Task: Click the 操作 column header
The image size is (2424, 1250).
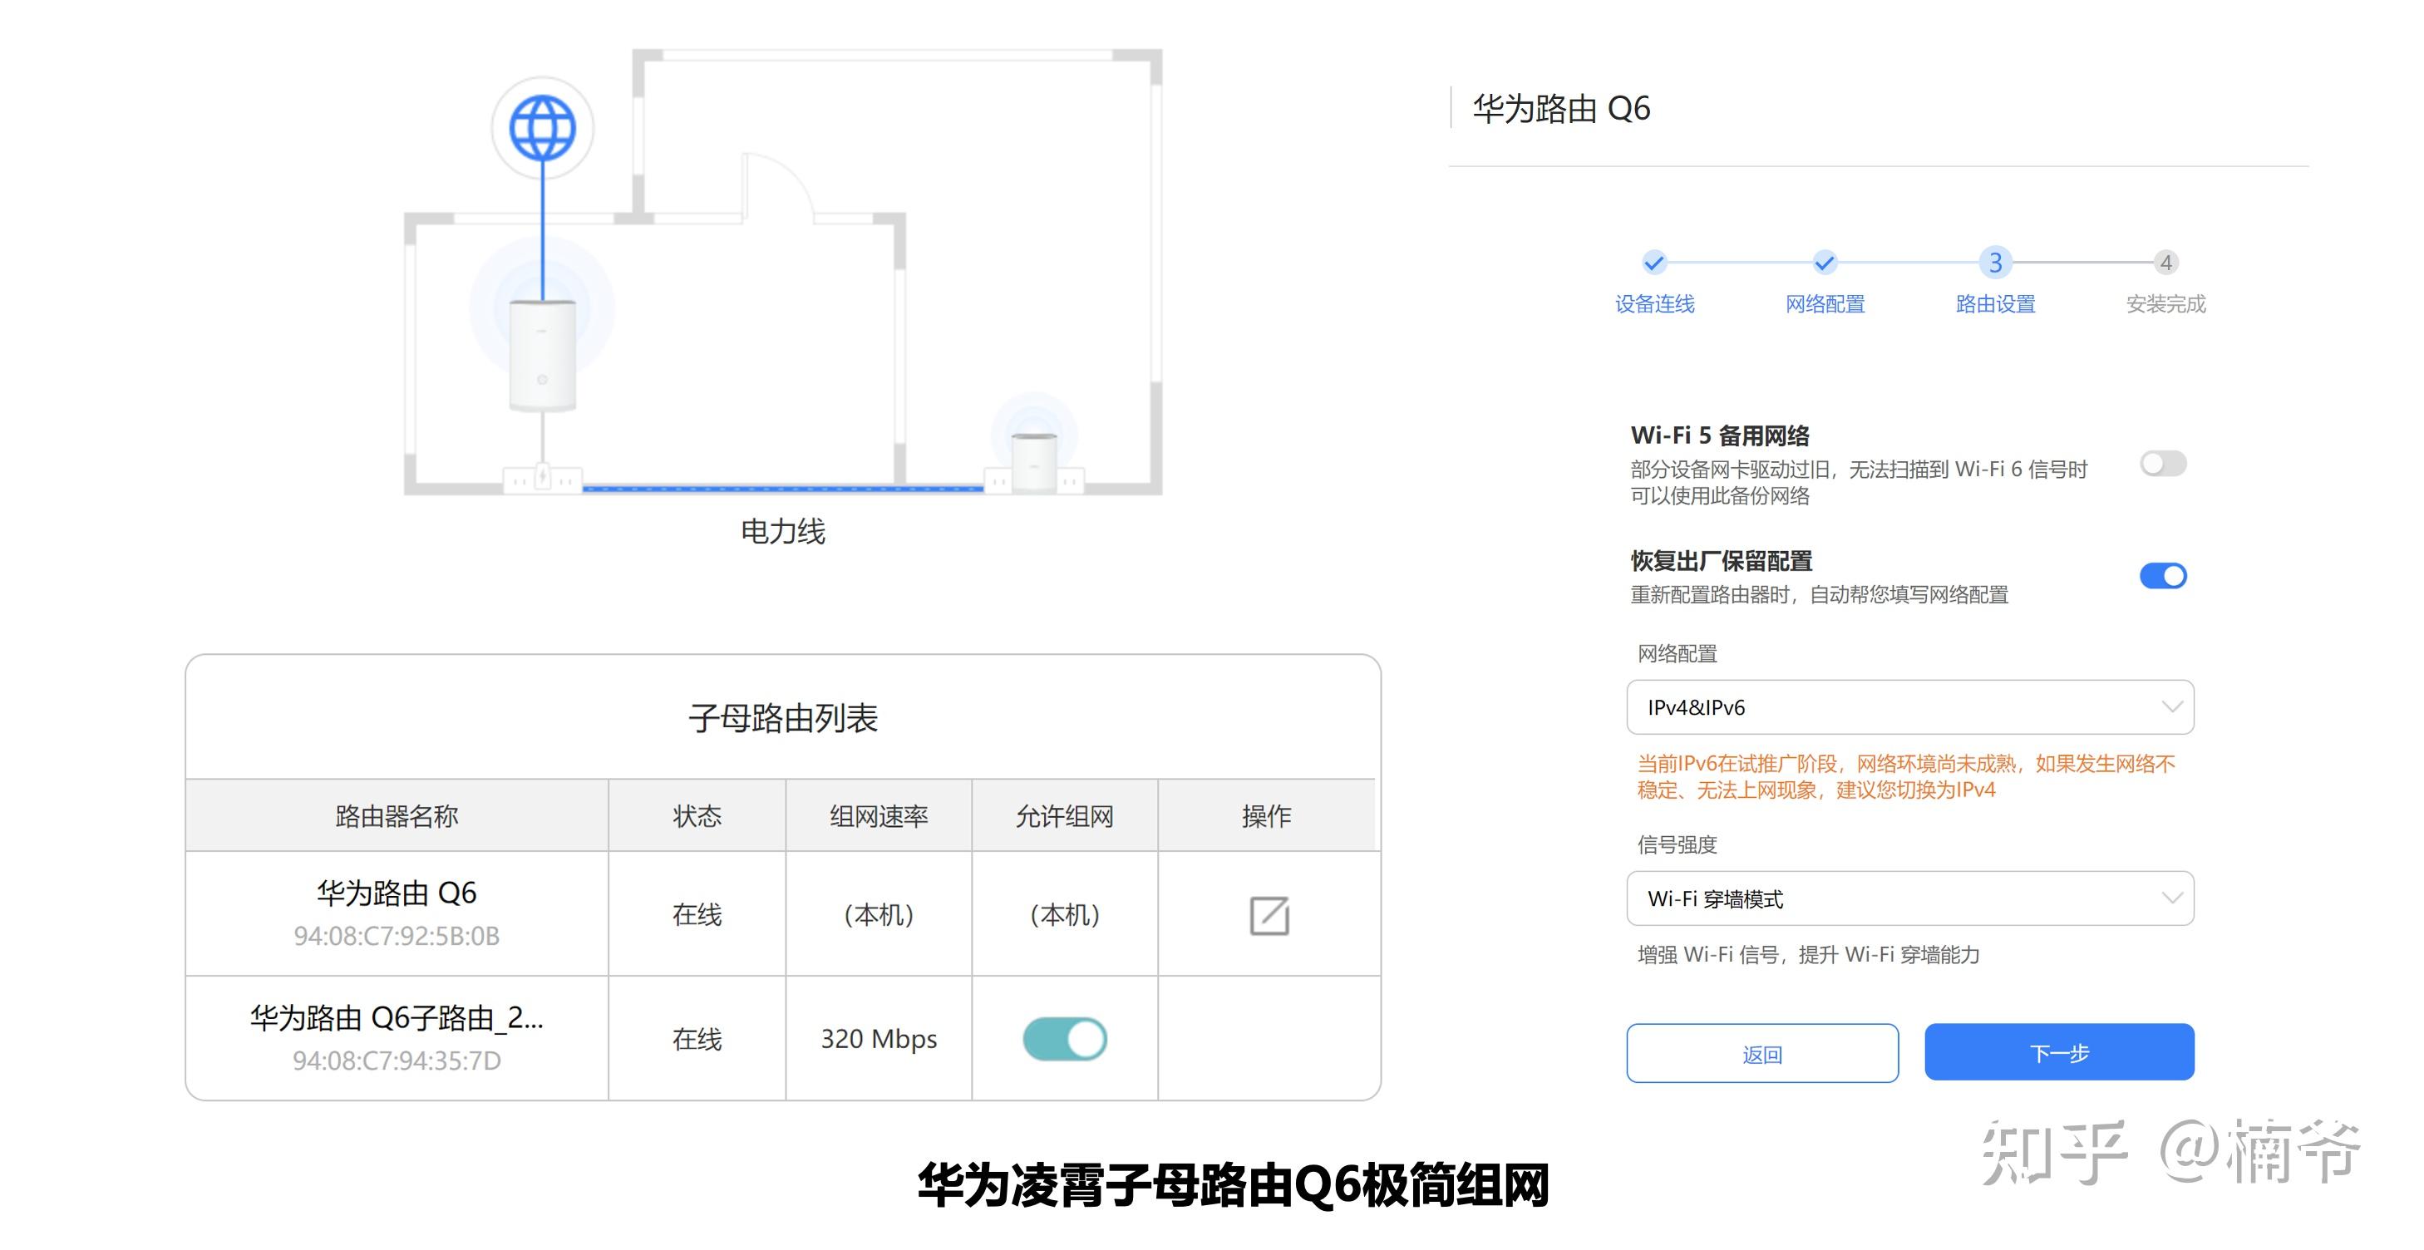Action: [x=1267, y=815]
